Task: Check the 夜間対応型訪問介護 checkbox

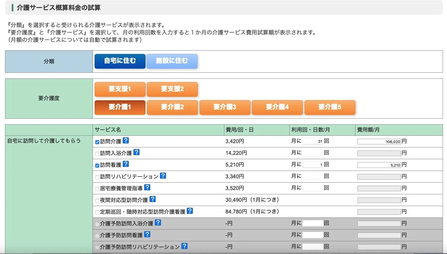Action: 97,201
